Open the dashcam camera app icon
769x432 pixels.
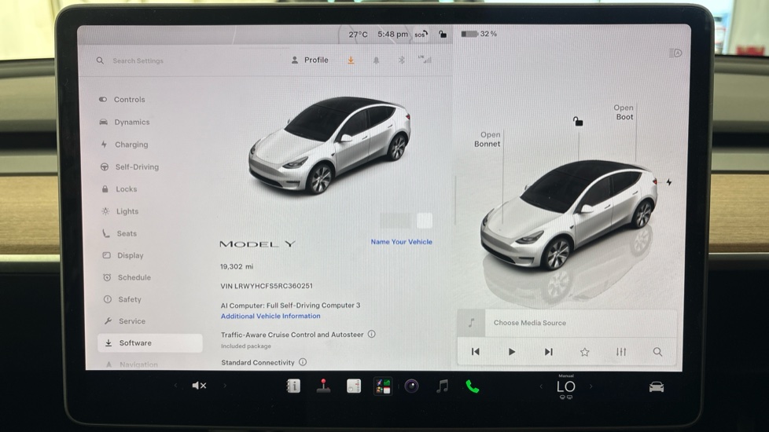pyautogui.click(x=411, y=386)
